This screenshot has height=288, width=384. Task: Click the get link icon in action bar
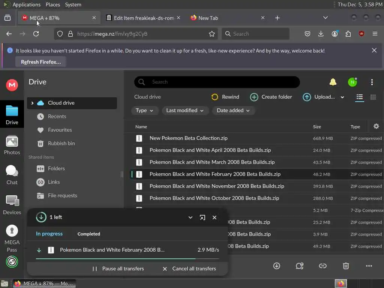point(322,266)
